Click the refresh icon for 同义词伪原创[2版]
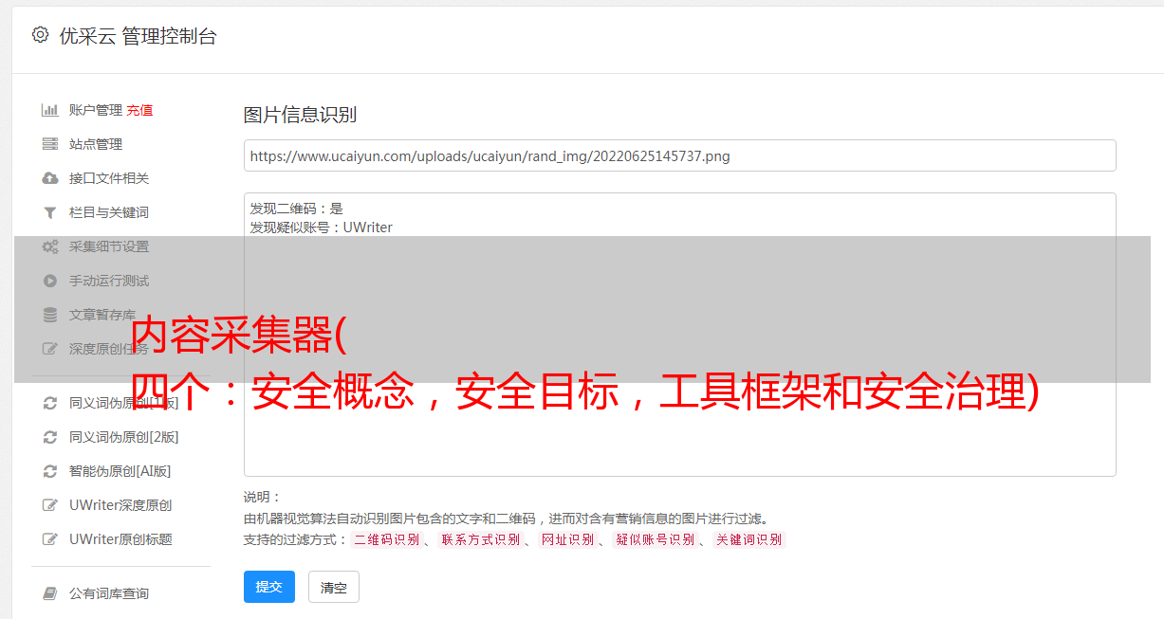 click(50, 437)
